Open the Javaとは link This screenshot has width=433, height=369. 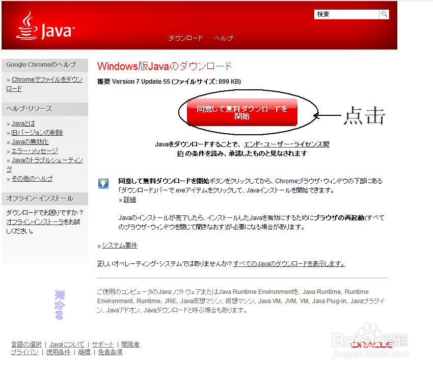(x=23, y=124)
